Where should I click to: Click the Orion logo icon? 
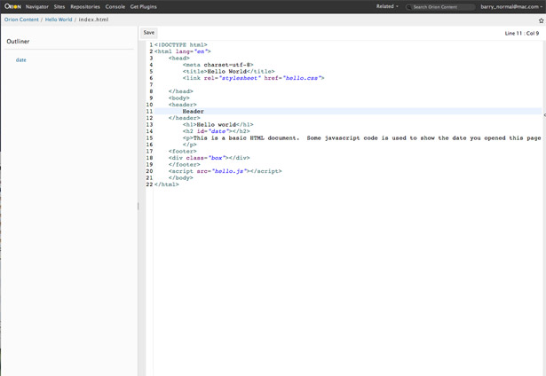tap(13, 6)
